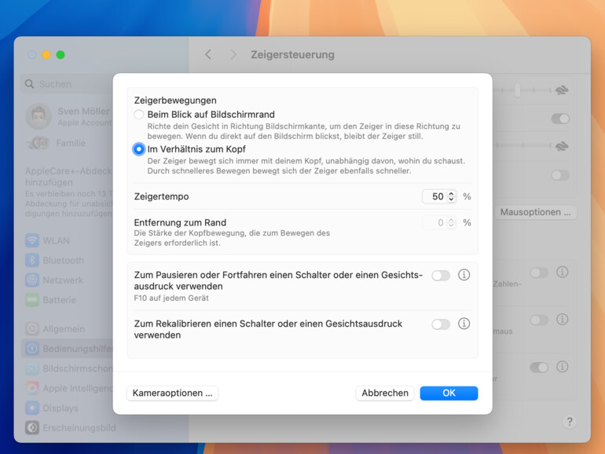Image resolution: width=605 pixels, height=454 pixels.
Task: Click the green zoom window button
Action: (x=60, y=55)
